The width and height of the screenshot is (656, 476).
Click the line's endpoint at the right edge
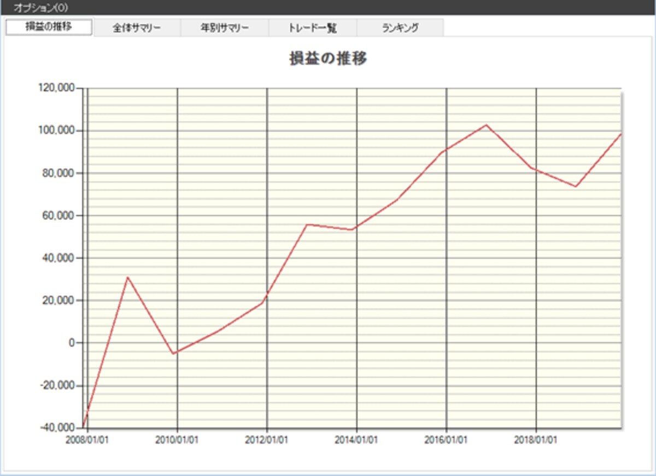(x=621, y=134)
